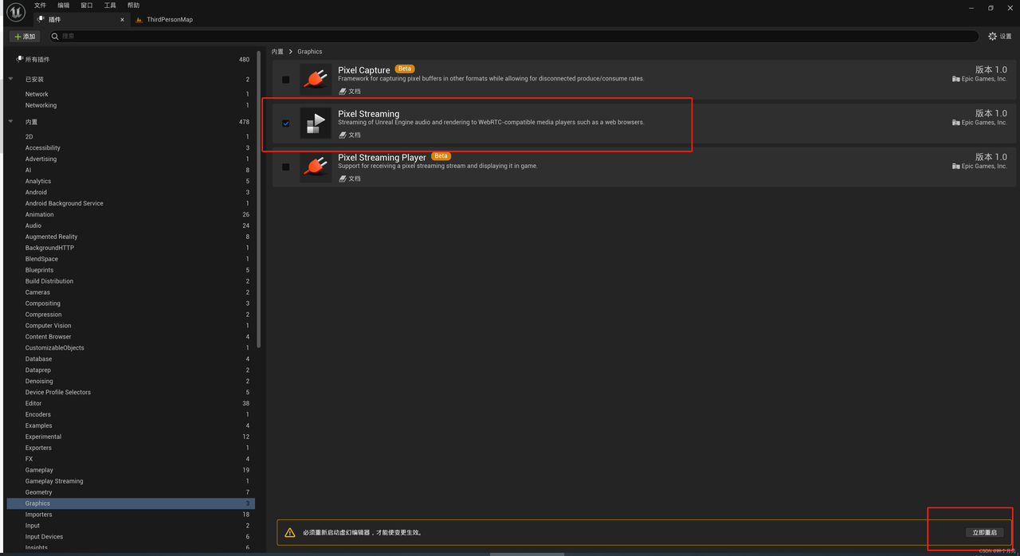Image resolution: width=1020 pixels, height=556 pixels.
Task: Click the Pixel Streaming plugin title
Action: (369, 114)
